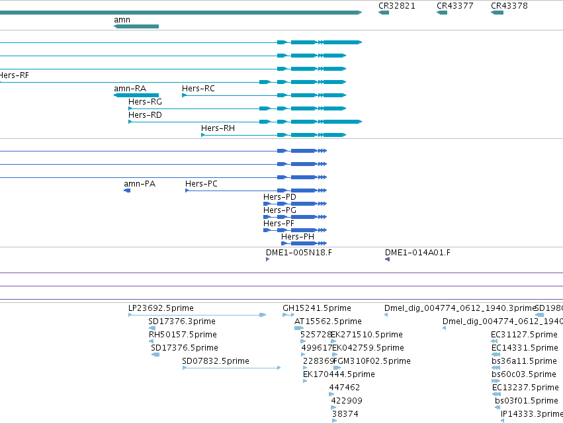Select the bs36a11.5prime EST

point(496,368)
